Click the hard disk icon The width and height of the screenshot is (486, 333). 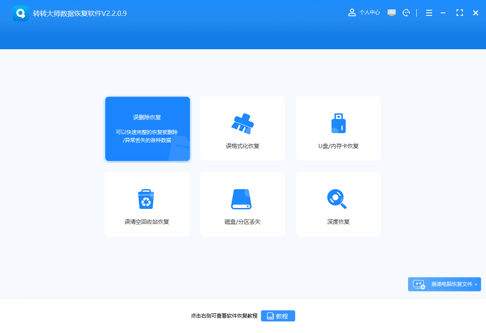pyautogui.click(x=241, y=199)
